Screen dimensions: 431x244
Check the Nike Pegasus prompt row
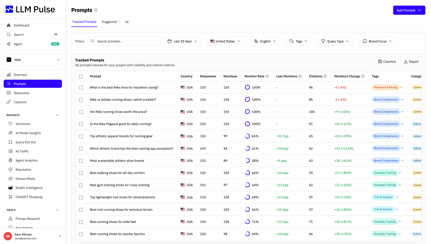[x=81, y=124]
